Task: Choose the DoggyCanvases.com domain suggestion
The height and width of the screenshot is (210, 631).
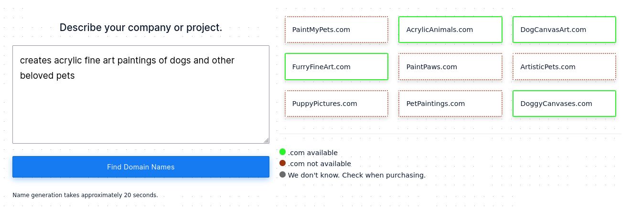Action: [x=564, y=104]
